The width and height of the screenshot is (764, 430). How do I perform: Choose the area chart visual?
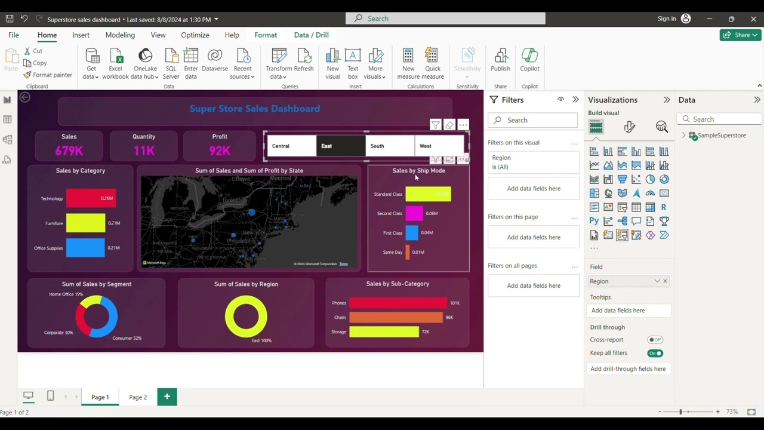tap(608, 165)
